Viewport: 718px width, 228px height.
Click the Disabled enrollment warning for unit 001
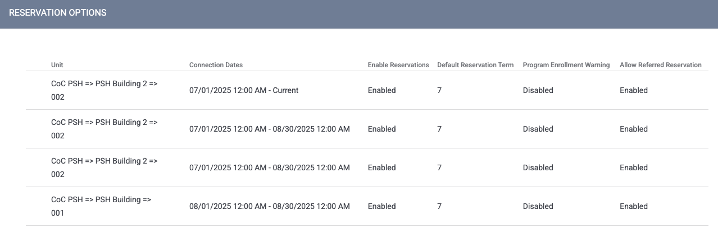538,206
